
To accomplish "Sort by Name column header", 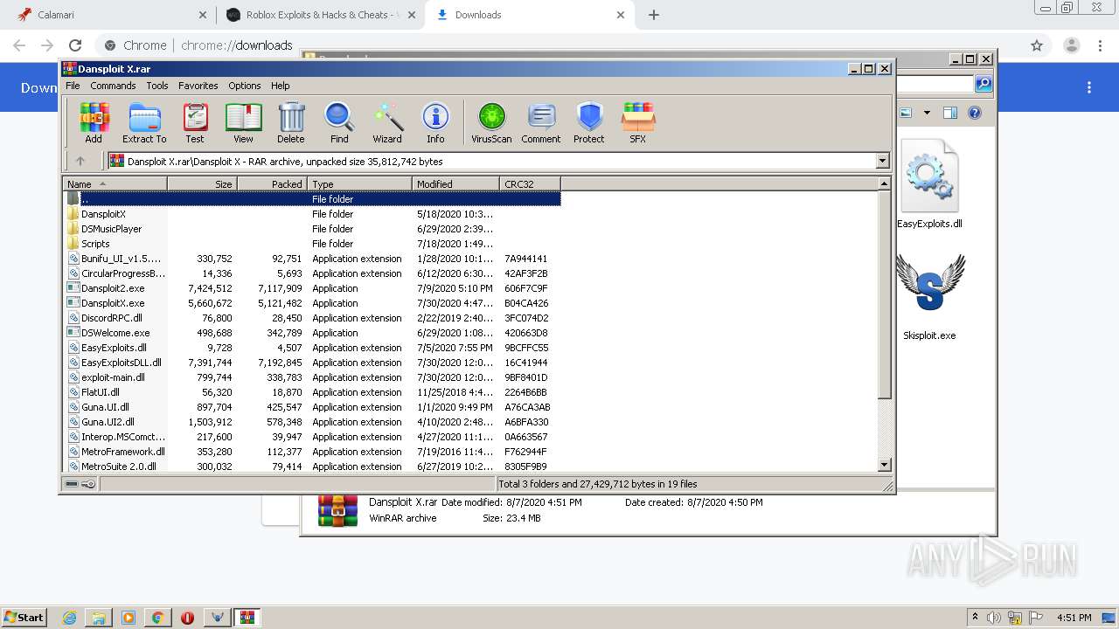I will [115, 183].
